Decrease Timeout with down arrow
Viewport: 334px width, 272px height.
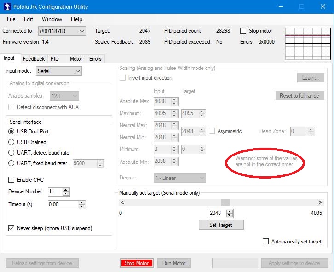tap(82, 207)
